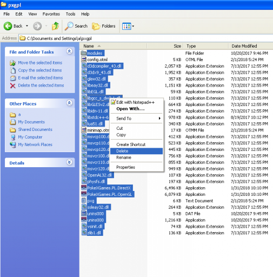Open the Views icon menu
Viewport: 273px width, 277px height.
(x=126, y=27)
